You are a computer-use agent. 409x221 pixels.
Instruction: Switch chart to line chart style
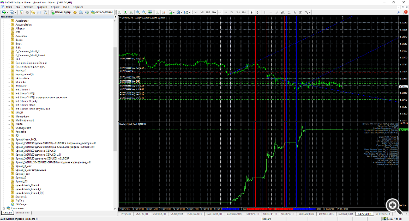(x=131, y=12)
